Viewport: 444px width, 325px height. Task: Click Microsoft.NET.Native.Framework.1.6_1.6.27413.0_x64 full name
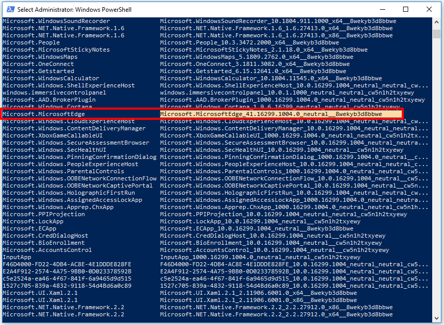(x=276, y=28)
